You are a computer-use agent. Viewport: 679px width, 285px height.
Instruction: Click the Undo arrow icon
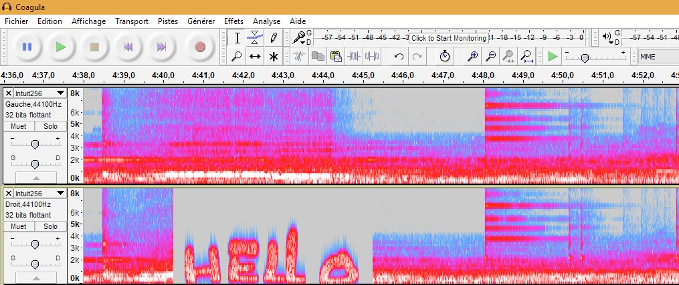pyautogui.click(x=399, y=56)
